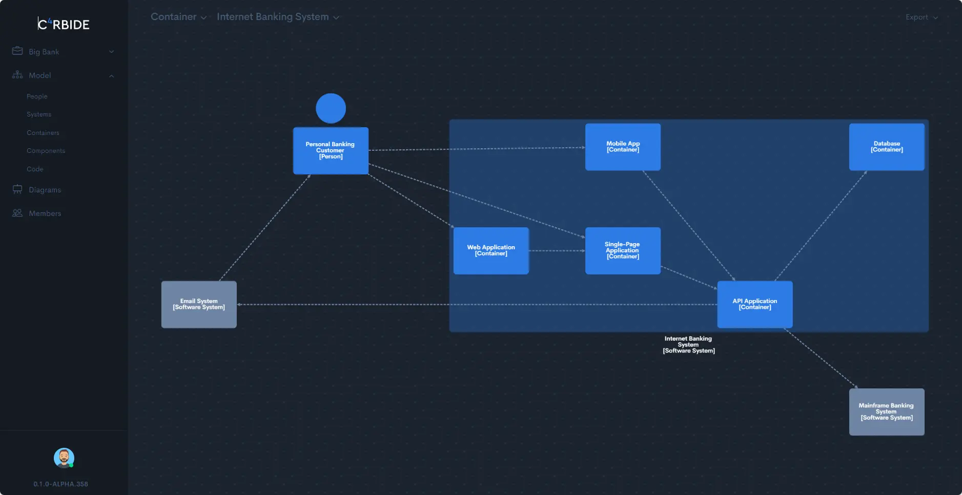Screen dimensions: 962x495
Task: Open the Container diagram type dropdown
Action: tap(178, 17)
